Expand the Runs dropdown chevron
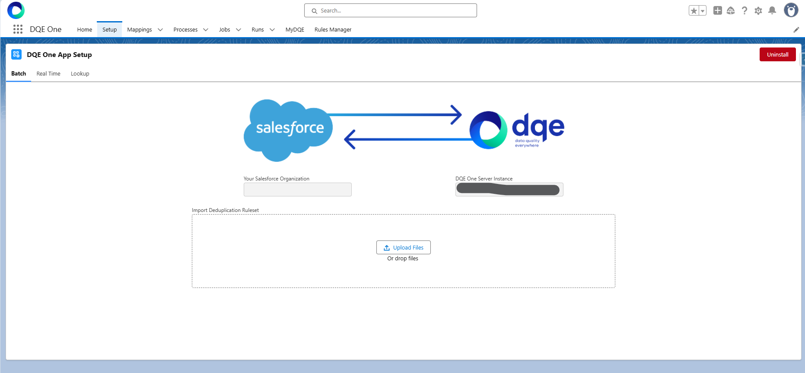Viewport: 805px width, 373px height. pos(272,30)
